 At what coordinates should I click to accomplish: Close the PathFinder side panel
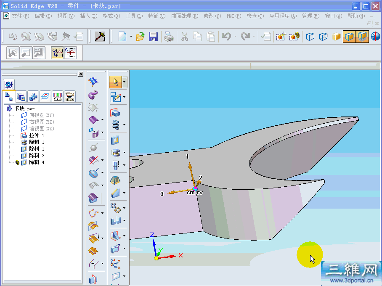[x=81, y=74]
